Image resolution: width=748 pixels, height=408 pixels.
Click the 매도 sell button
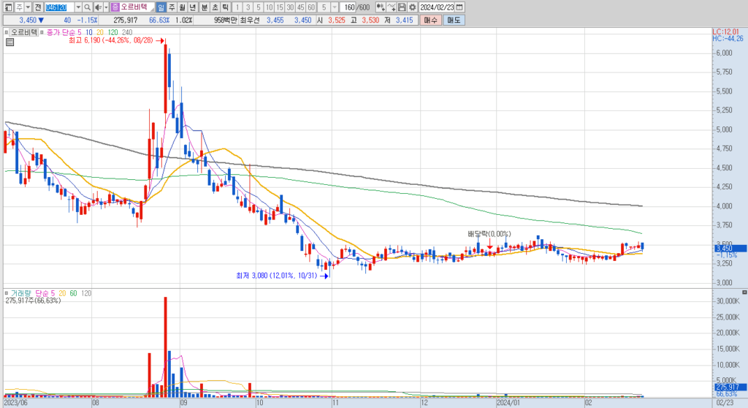point(454,20)
